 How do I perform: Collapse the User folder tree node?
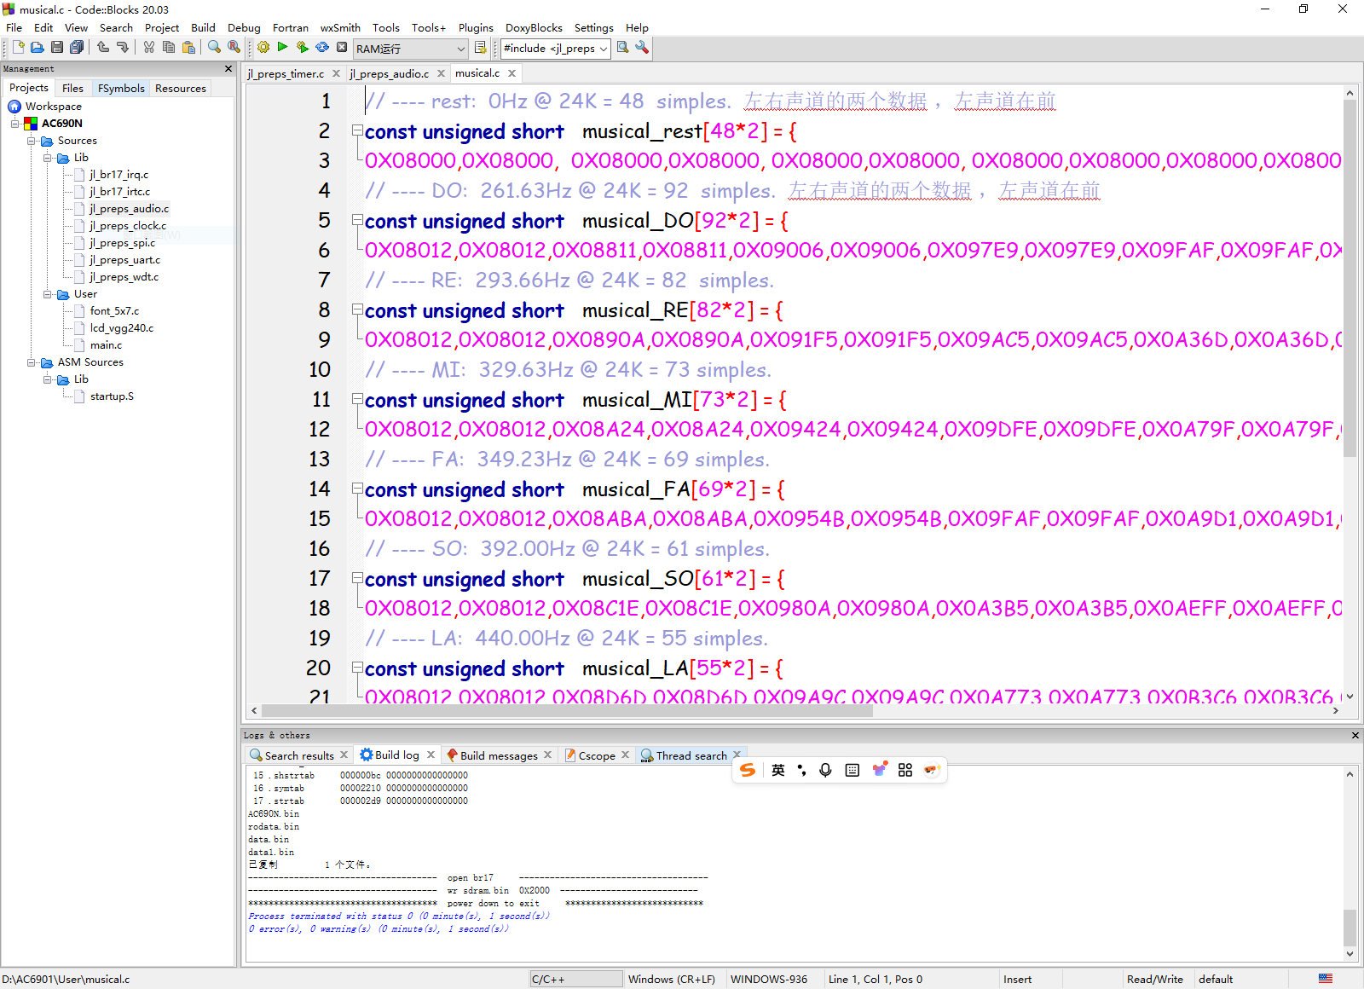click(x=48, y=294)
